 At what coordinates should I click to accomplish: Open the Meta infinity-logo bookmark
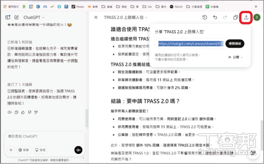coord(45,7)
